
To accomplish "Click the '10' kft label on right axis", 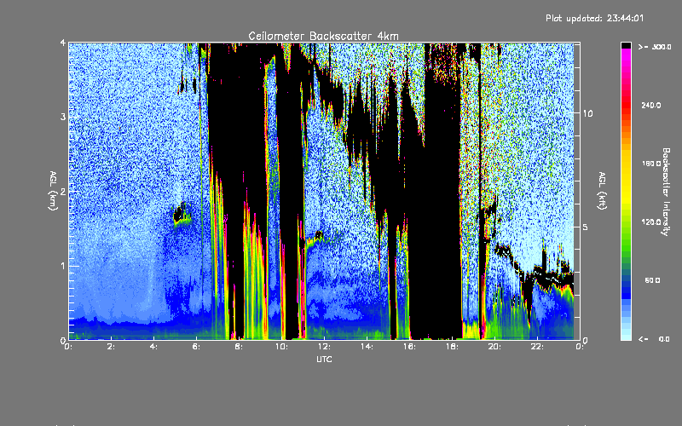I will (587, 113).
